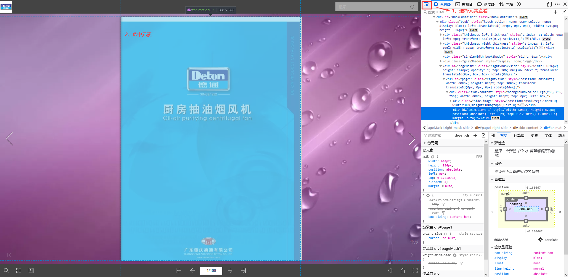Expand the left_thickness div node
The image size is (568, 277).
[441, 35]
